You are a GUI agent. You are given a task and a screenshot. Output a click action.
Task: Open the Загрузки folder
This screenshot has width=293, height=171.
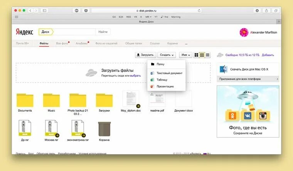[104, 102]
